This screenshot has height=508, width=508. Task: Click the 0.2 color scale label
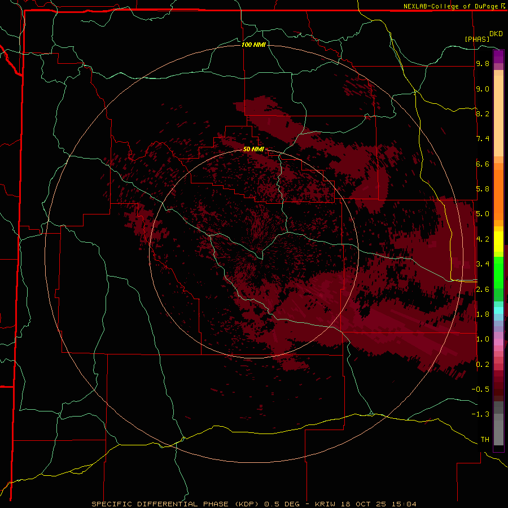(x=483, y=365)
